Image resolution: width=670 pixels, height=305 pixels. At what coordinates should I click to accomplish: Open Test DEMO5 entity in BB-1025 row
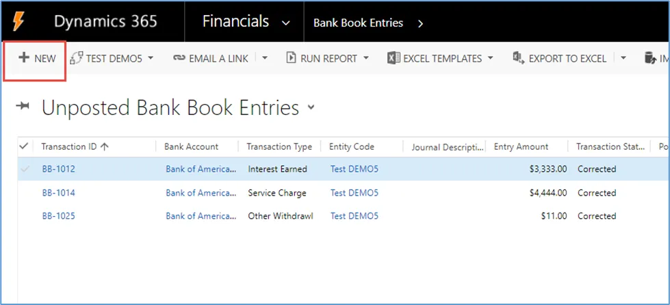(355, 215)
